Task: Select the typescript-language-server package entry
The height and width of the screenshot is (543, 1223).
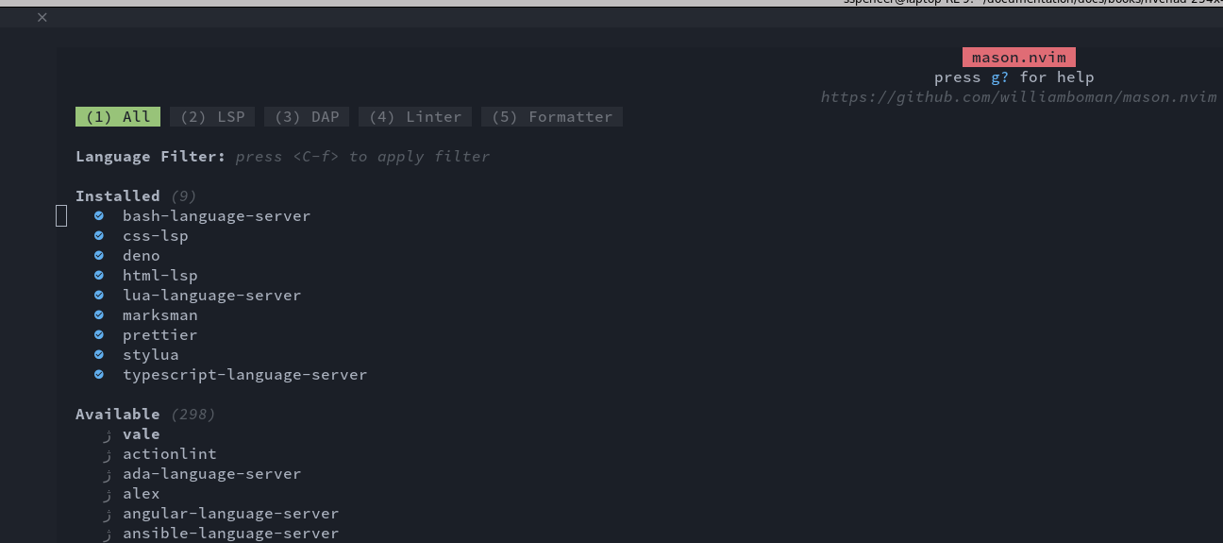Action: click(x=244, y=375)
